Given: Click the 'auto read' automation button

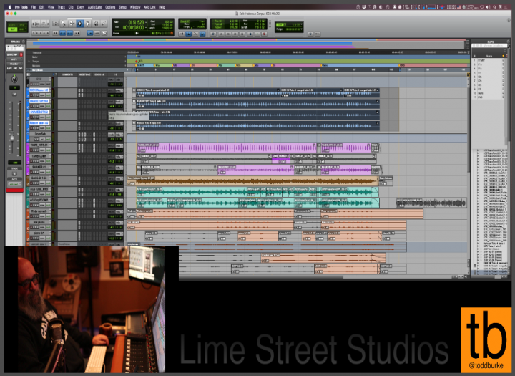Looking at the screenshot, I should 14,184.
